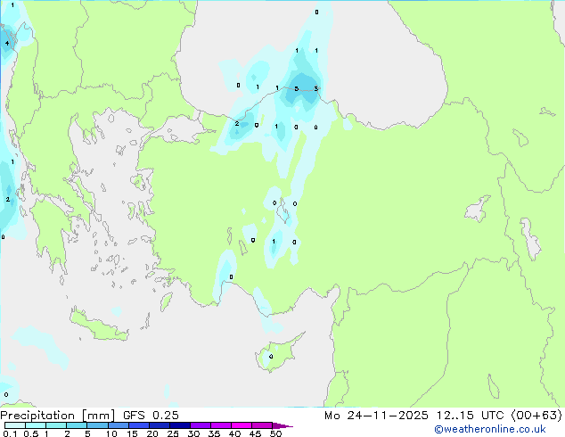Pick the 45–50 mm magenta legend swatch
The width and height of the screenshot is (565, 437).
click(x=262, y=425)
